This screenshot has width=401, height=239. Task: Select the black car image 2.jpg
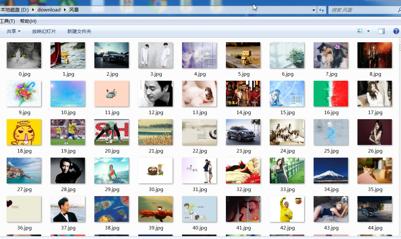coord(112,55)
